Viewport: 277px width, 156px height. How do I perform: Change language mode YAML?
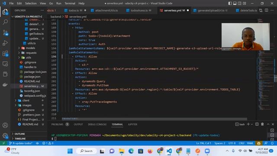(x=250, y=143)
